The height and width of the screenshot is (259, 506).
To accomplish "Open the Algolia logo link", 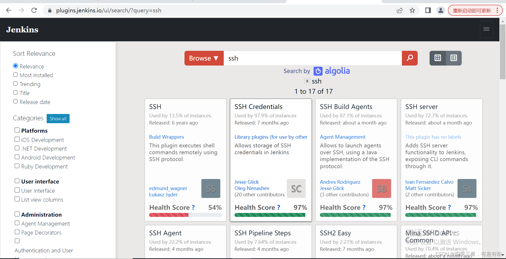I will [x=332, y=71].
